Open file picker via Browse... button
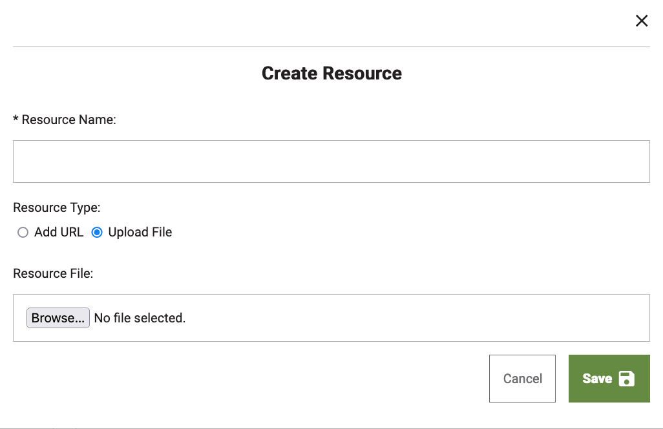 [58, 318]
